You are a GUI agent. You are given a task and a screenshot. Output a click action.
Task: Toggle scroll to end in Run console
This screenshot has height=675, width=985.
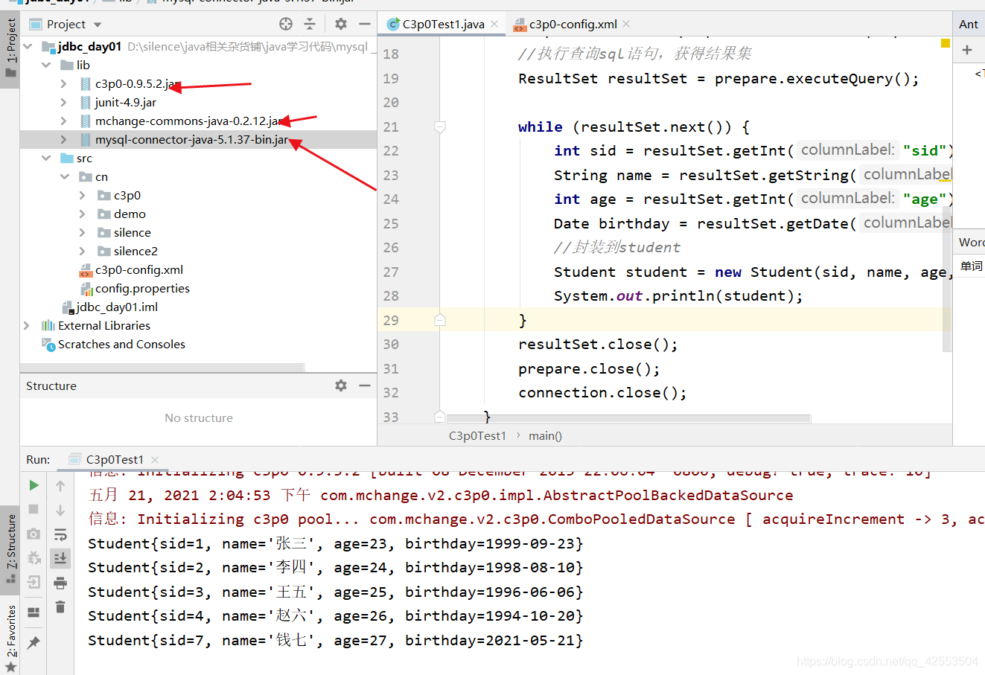click(x=60, y=557)
